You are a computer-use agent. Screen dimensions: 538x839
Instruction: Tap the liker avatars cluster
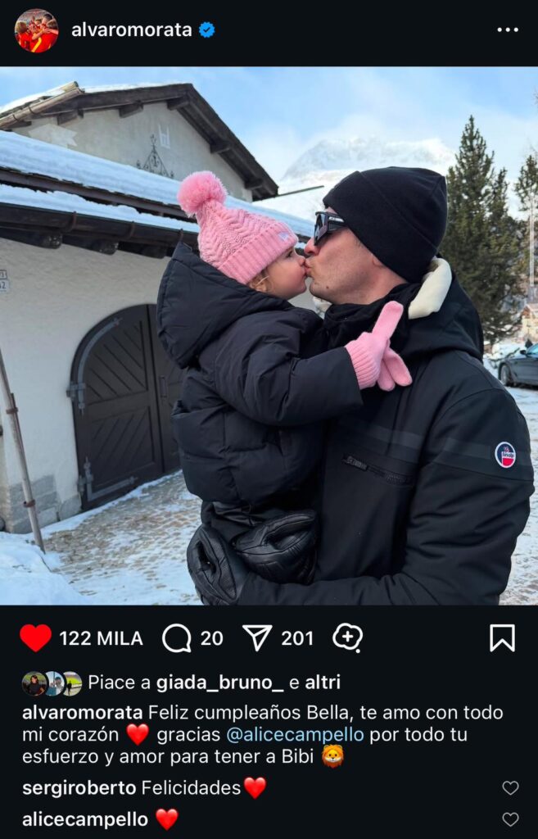[52, 683]
